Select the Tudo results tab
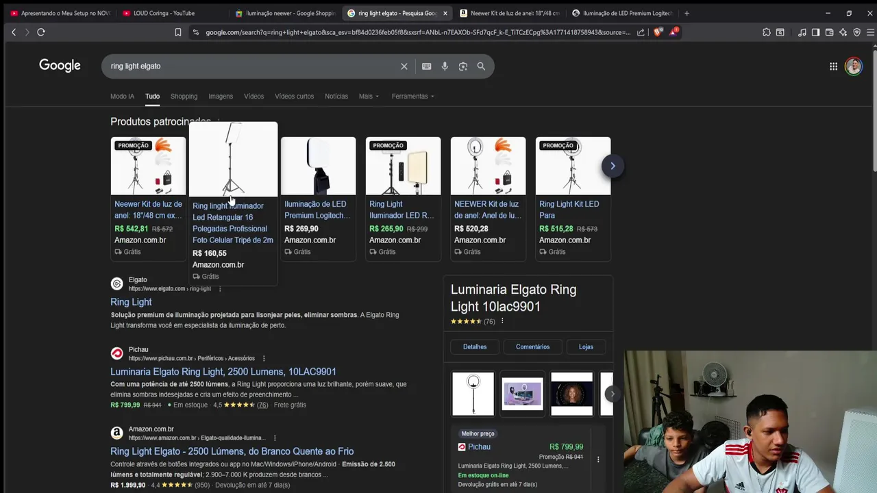Viewport: 877px width, 493px height. 152,97
